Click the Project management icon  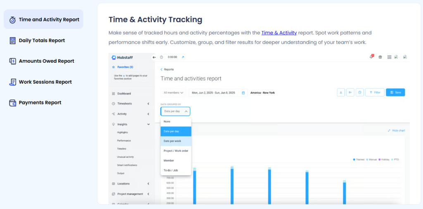[x=113, y=194]
